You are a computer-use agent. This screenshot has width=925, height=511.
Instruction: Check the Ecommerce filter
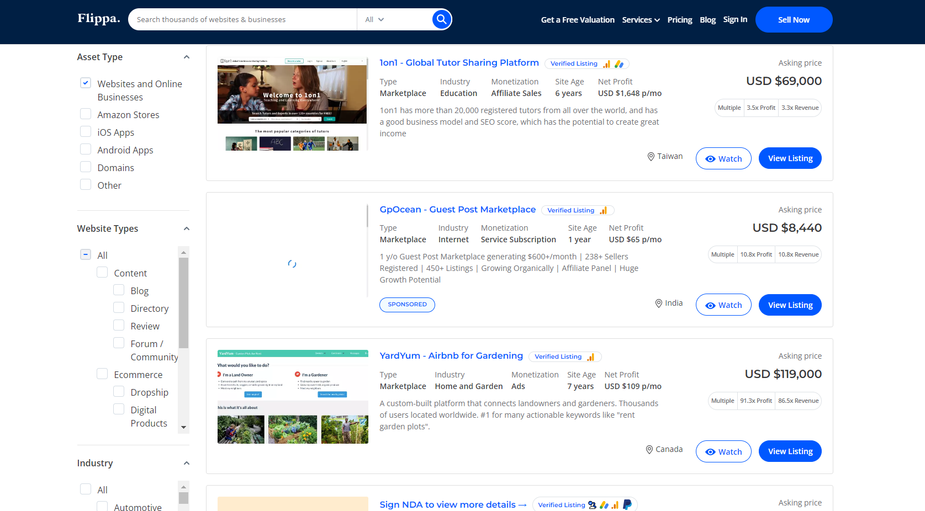pos(102,374)
